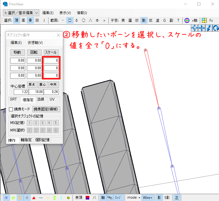Click the スケール button
The height and width of the screenshot is (201, 219).
tap(51, 52)
